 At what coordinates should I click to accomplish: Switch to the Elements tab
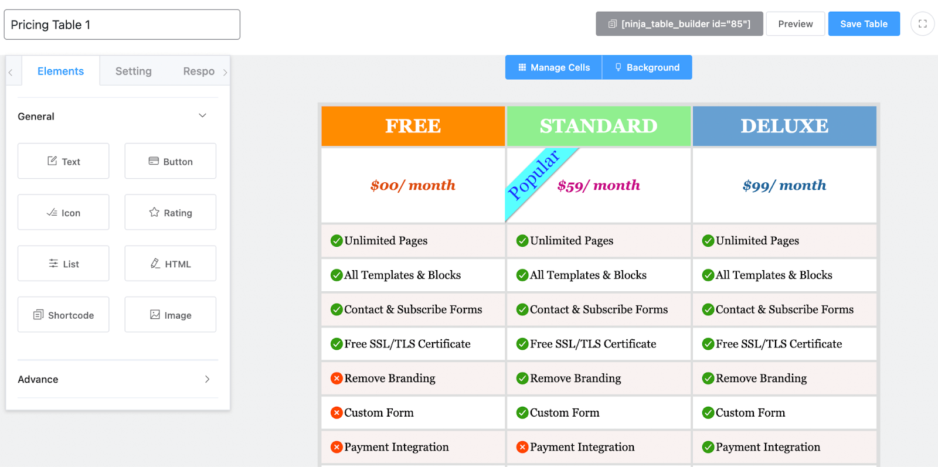pyautogui.click(x=60, y=71)
